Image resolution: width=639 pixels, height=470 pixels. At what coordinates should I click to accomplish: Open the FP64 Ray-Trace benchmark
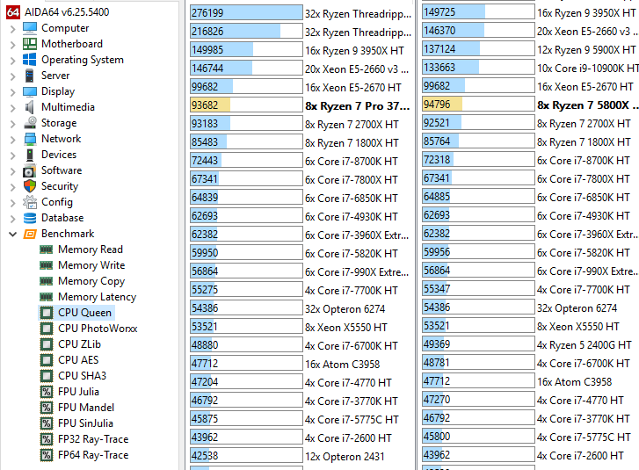[x=93, y=455]
